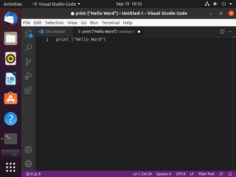This screenshot has width=236, height=177.
Task: Click the volume icon in top bar
Action: click(215, 4)
